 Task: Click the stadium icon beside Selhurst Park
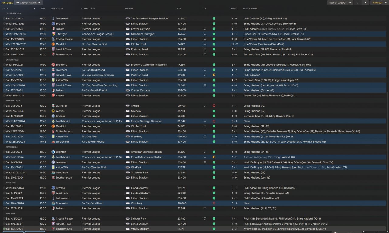tap(128, 219)
